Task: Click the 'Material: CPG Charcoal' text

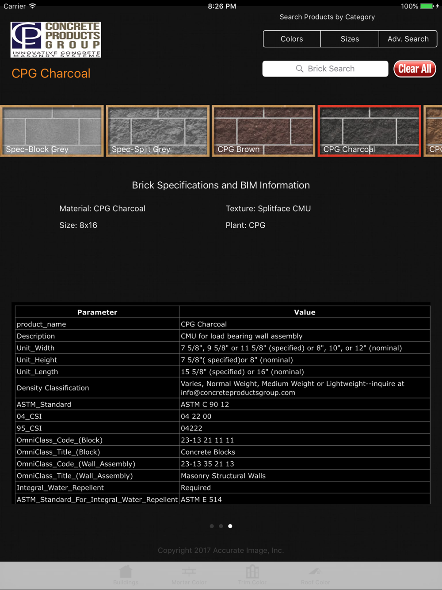Action: click(102, 209)
